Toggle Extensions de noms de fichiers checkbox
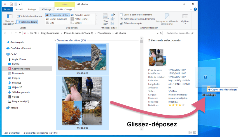 pyautogui.click(x=121, y=19)
